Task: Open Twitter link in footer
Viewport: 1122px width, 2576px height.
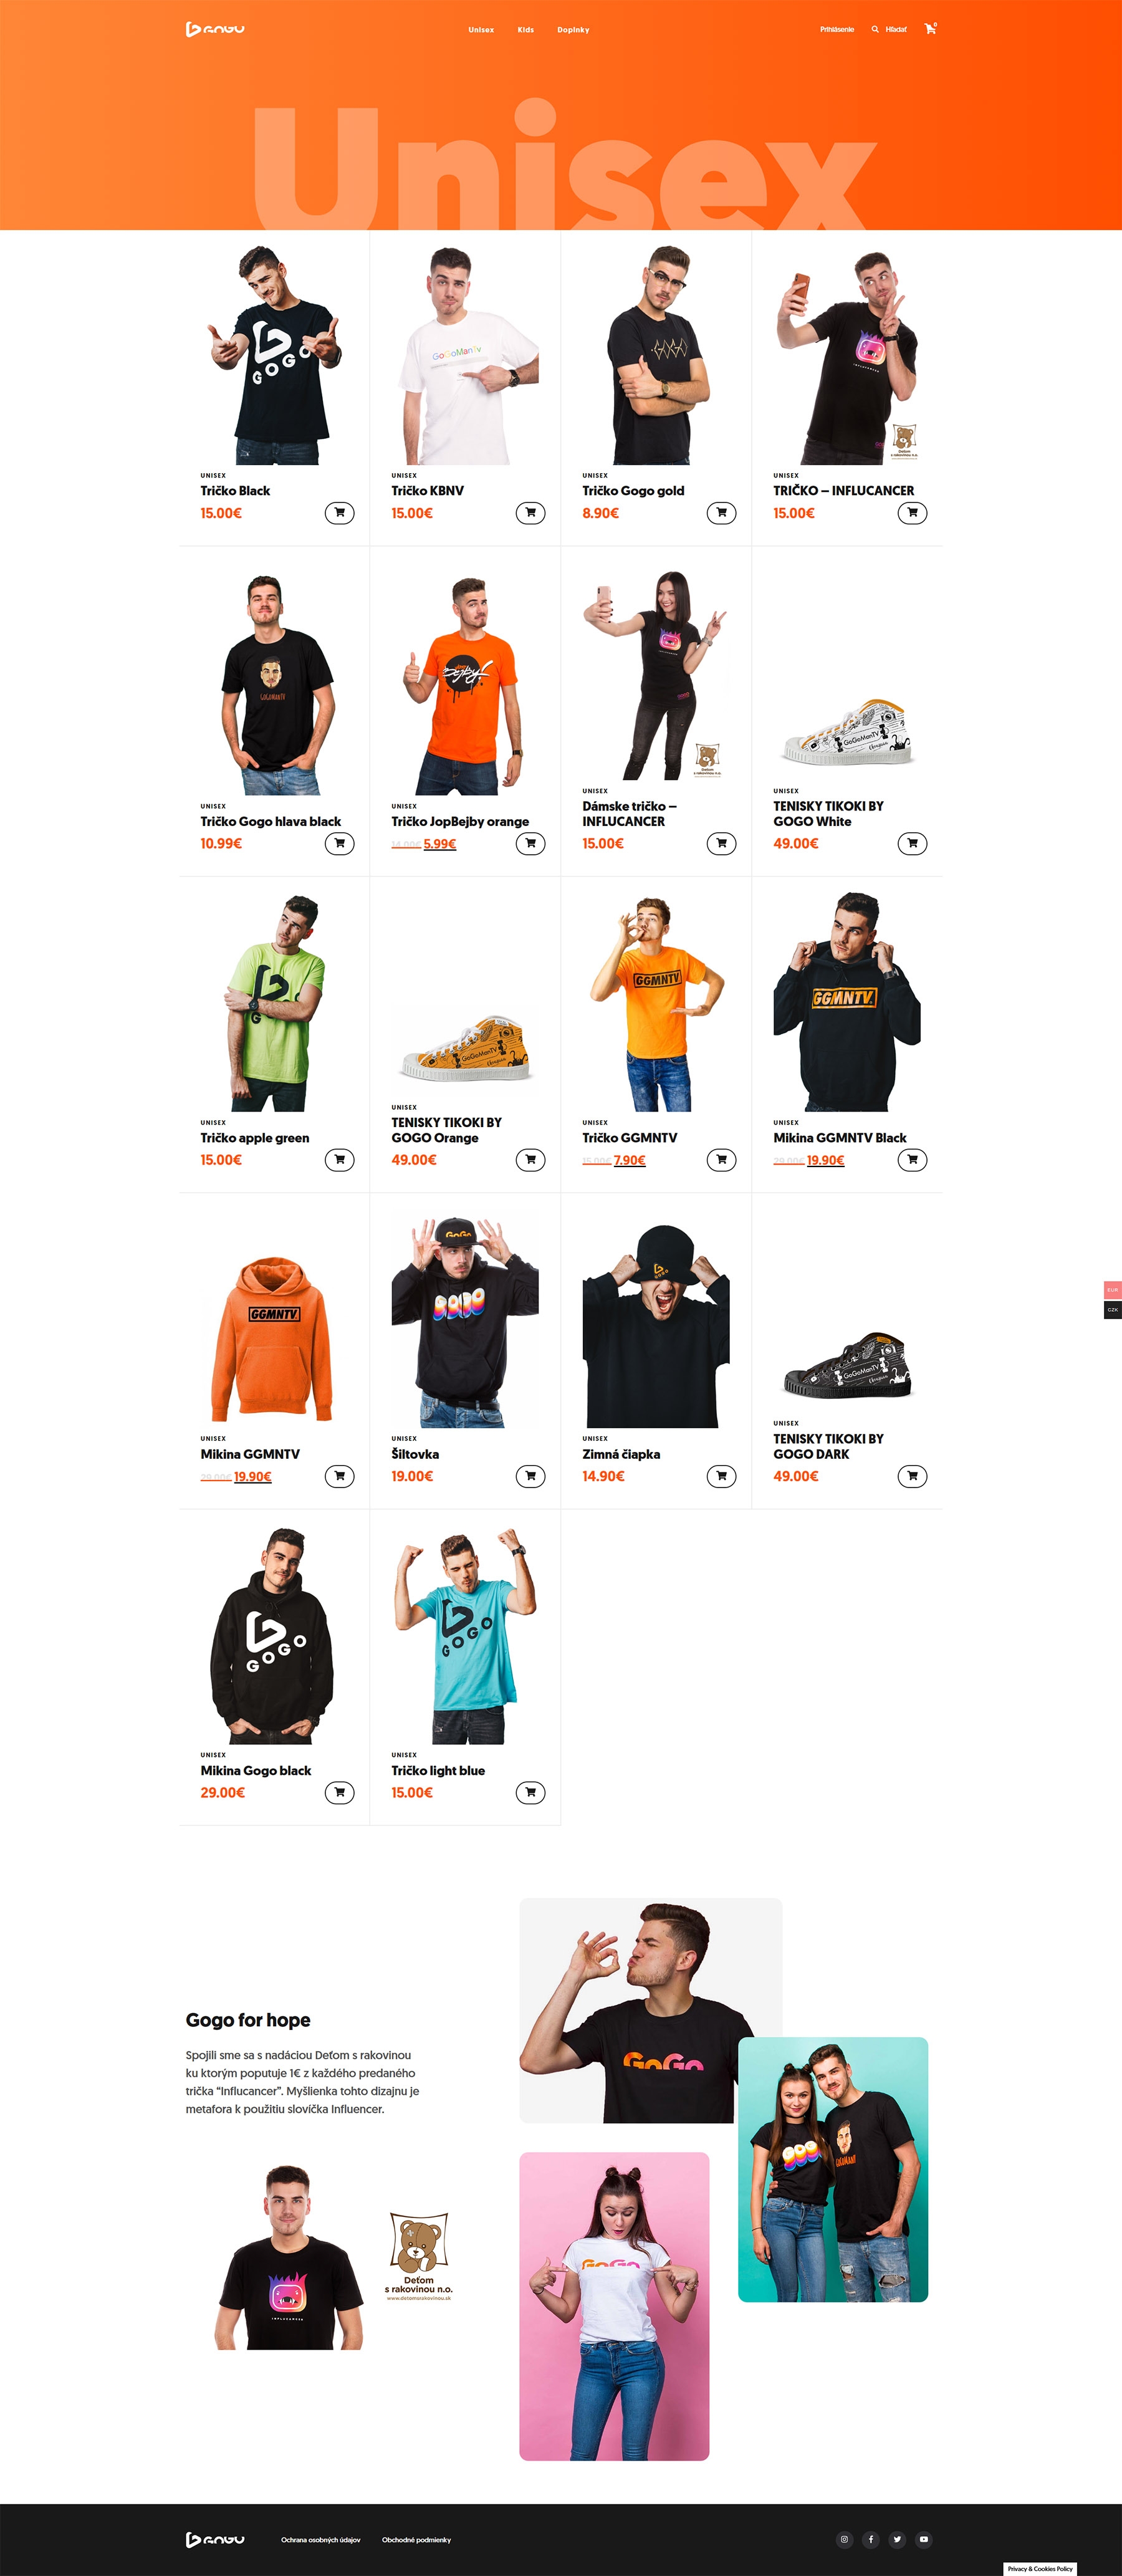Action: click(x=897, y=2539)
